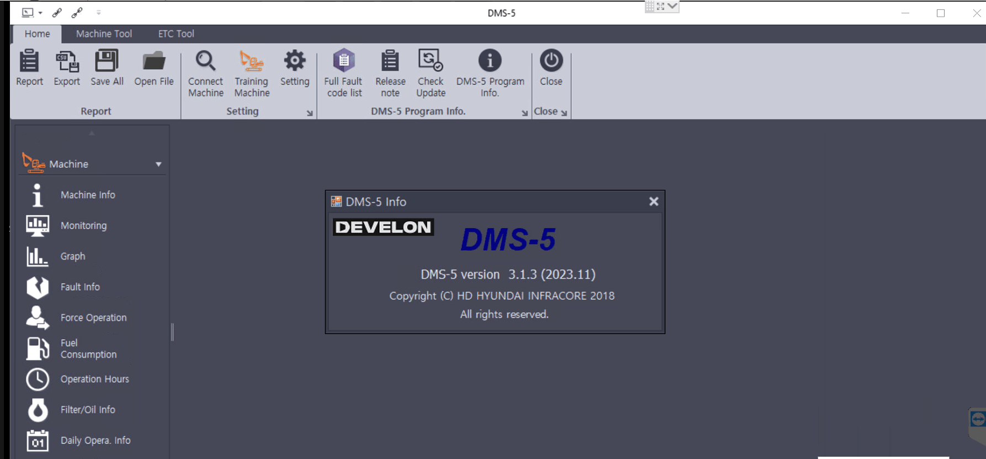This screenshot has width=986, height=459.
Task: Launch Training Machine excavator icon
Action: coord(252,61)
